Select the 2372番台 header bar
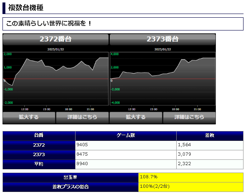246x194 pixels. 56,40
